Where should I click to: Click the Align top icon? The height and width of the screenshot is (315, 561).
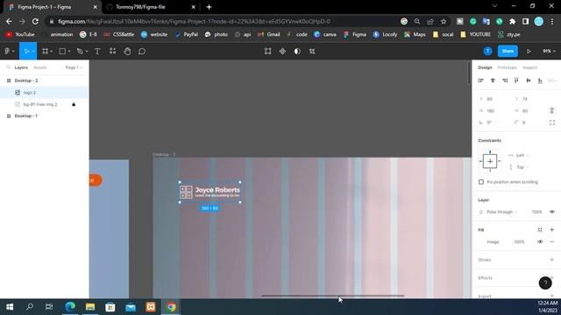(x=516, y=80)
